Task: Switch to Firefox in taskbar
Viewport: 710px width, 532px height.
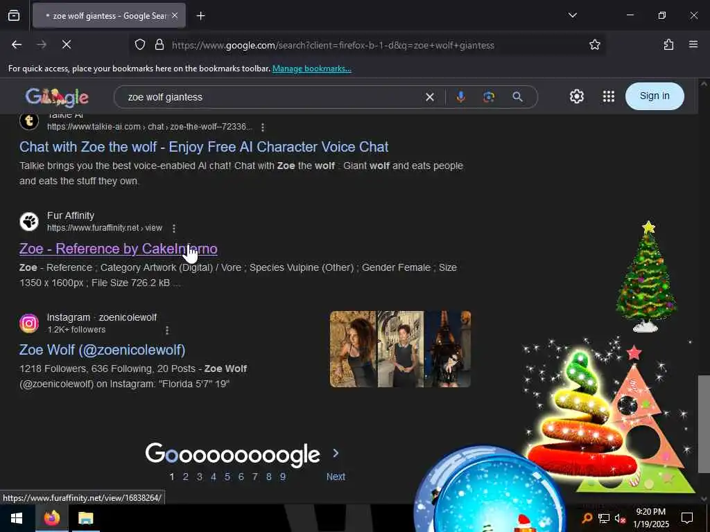Action: [x=51, y=518]
